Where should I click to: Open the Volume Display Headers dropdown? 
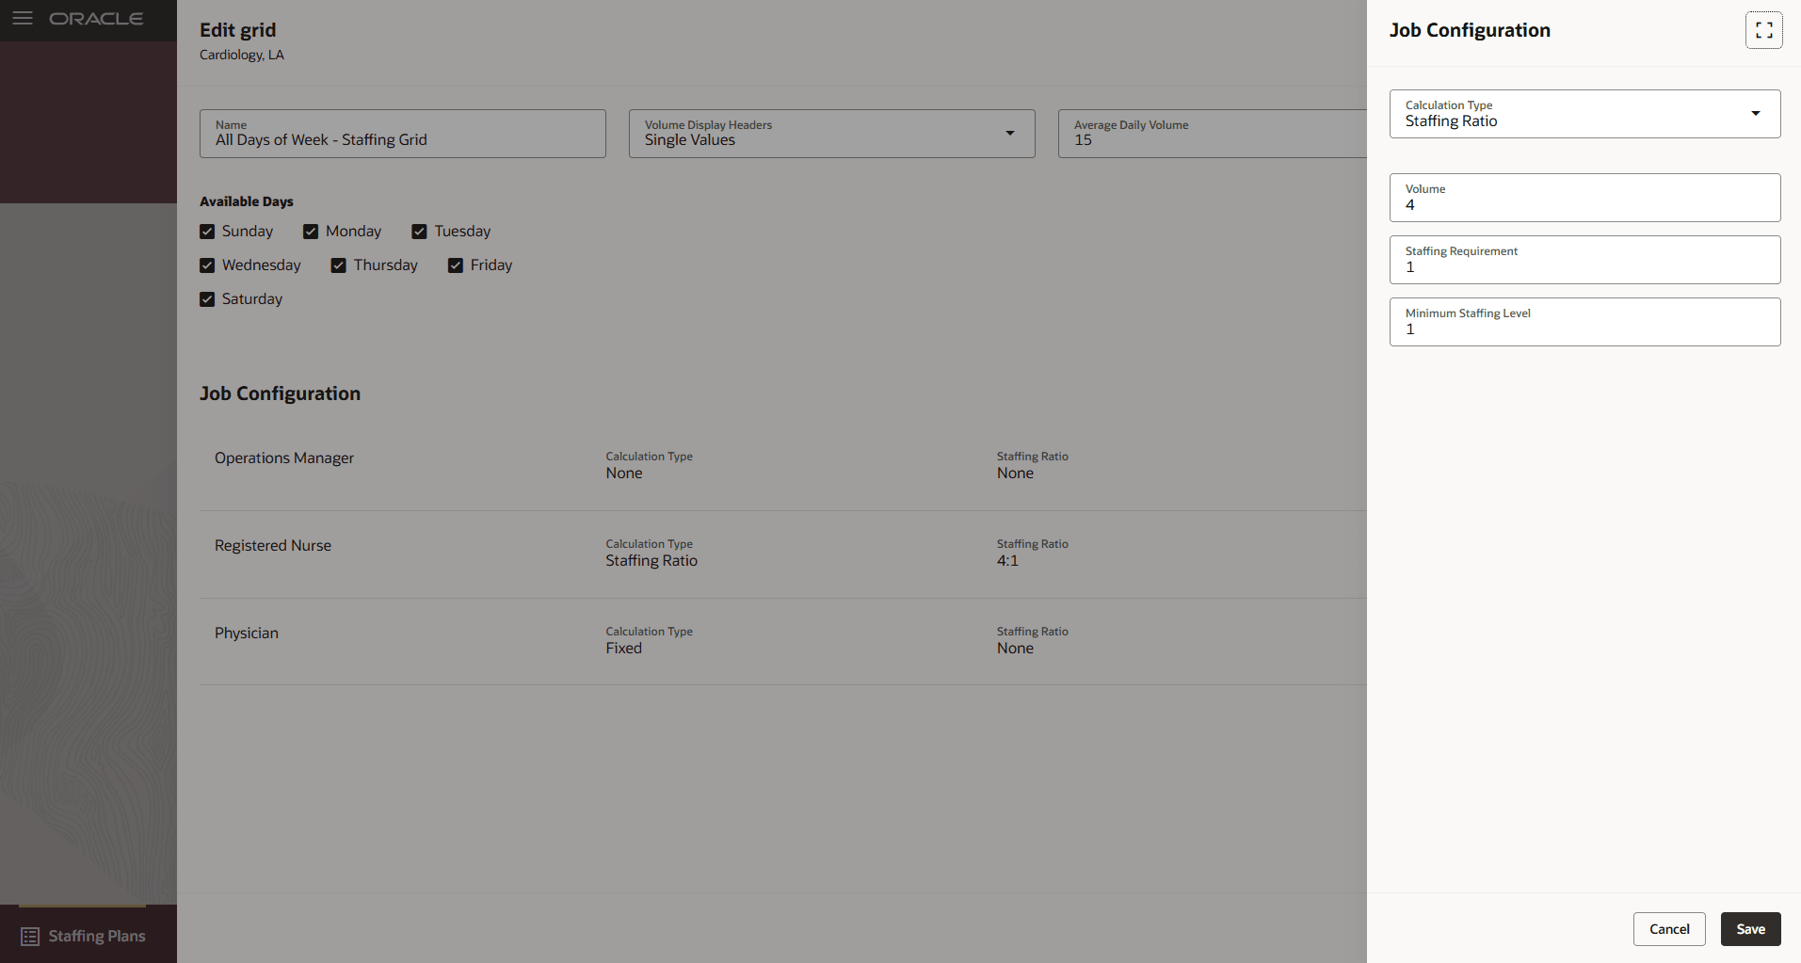tap(1010, 134)
